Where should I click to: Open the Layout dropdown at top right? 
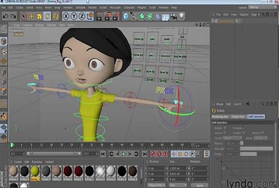pos(262,7)
